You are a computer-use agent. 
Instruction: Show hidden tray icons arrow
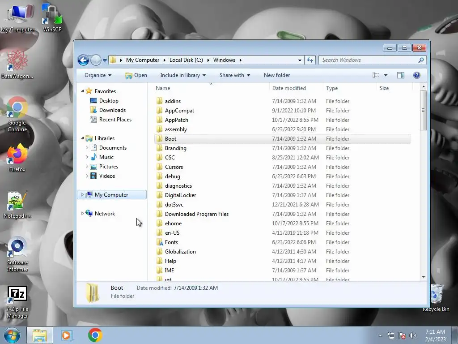point(380,335)
